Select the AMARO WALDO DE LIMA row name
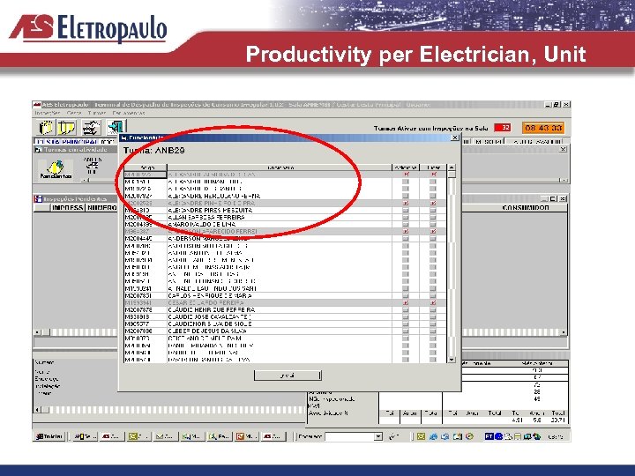Viewport: 635px width, 476px height. click(x=201, y=224)
